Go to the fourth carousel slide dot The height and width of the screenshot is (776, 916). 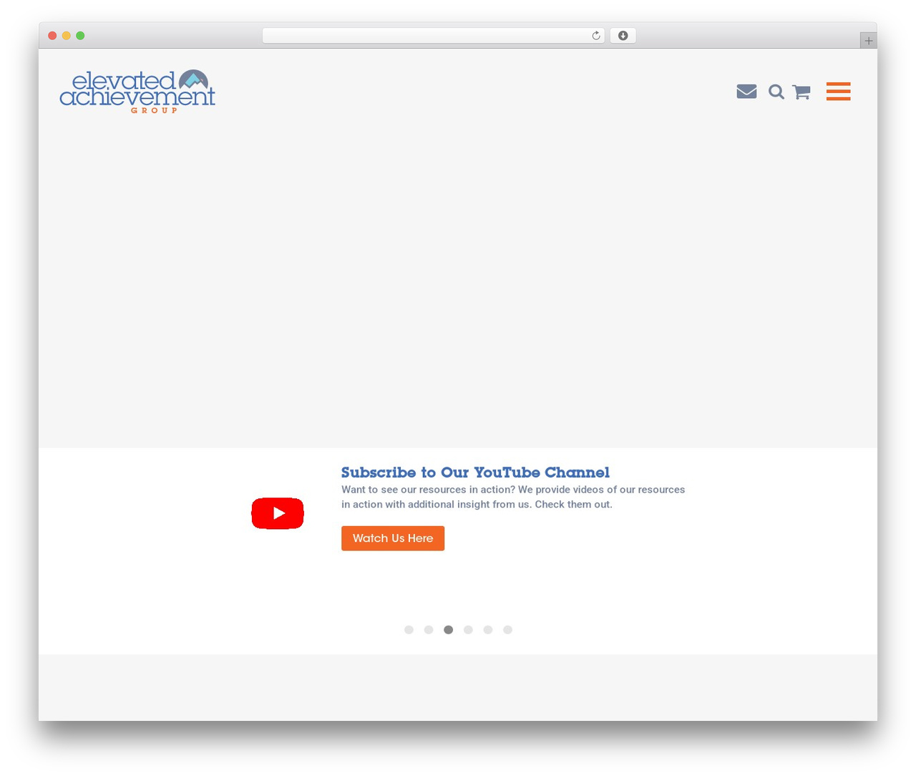point(468,630)
